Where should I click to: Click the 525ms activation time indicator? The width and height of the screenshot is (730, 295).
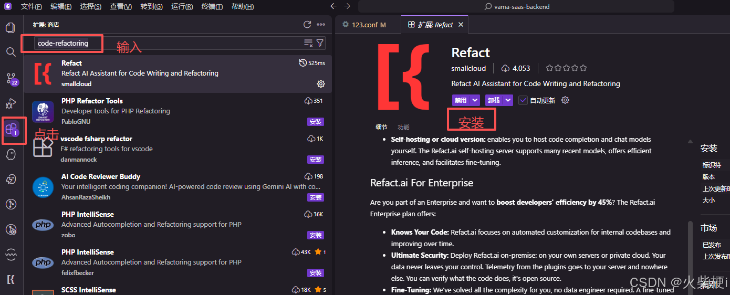312,63
